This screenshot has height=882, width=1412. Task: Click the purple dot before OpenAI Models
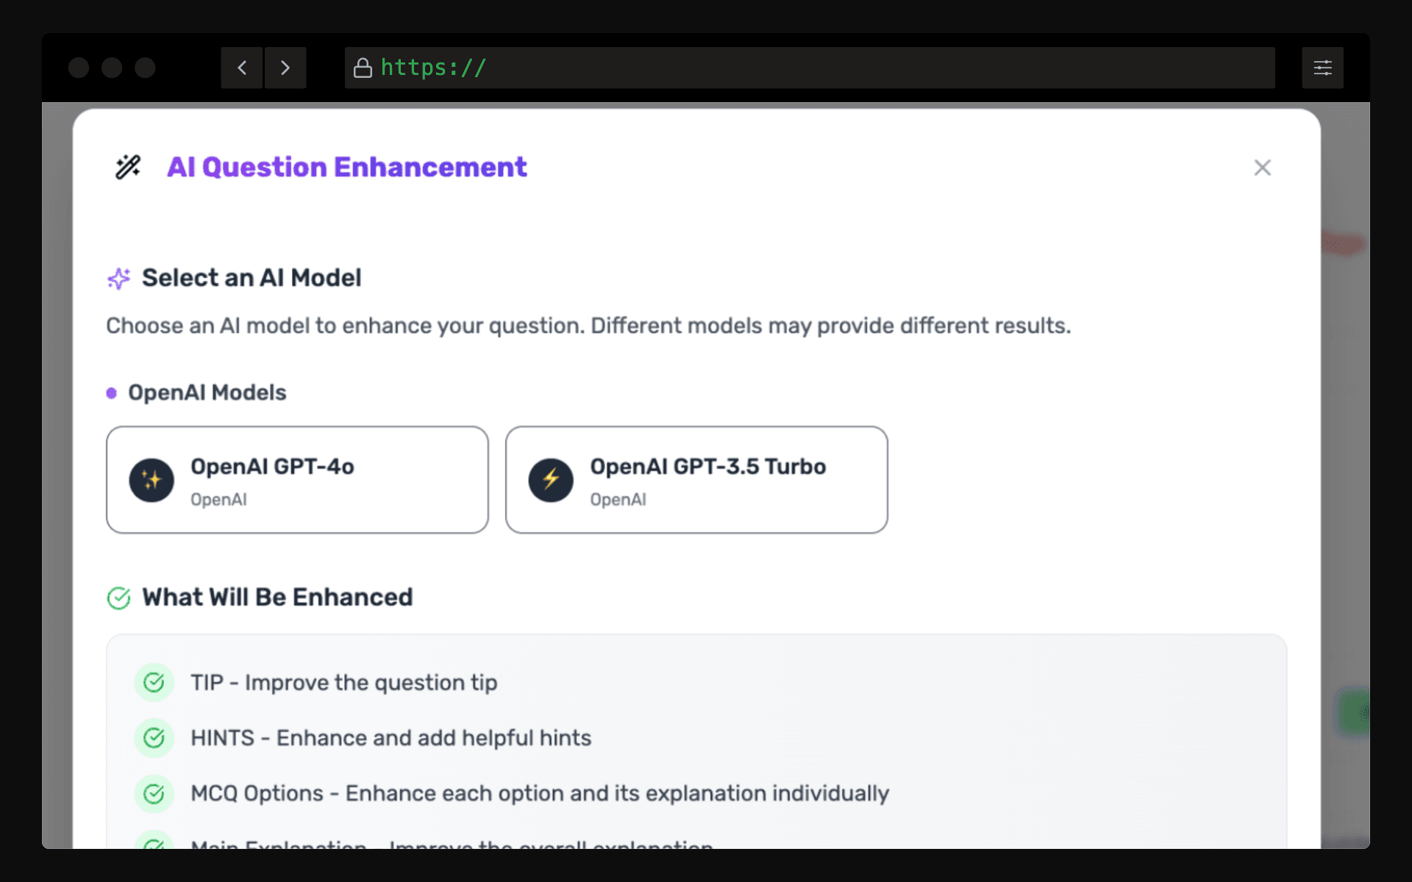[112, 393]
